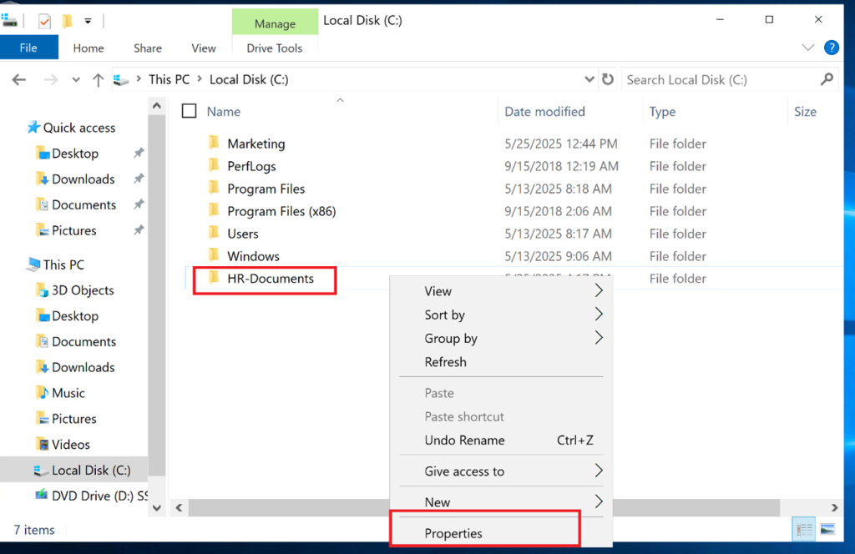This screenshot has width=855, height=554.
Task: Click the Up one level arrow
Action: click(x=99, y=80)
